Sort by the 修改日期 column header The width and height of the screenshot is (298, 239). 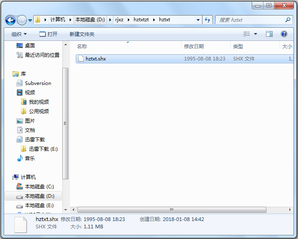(193, 47)
